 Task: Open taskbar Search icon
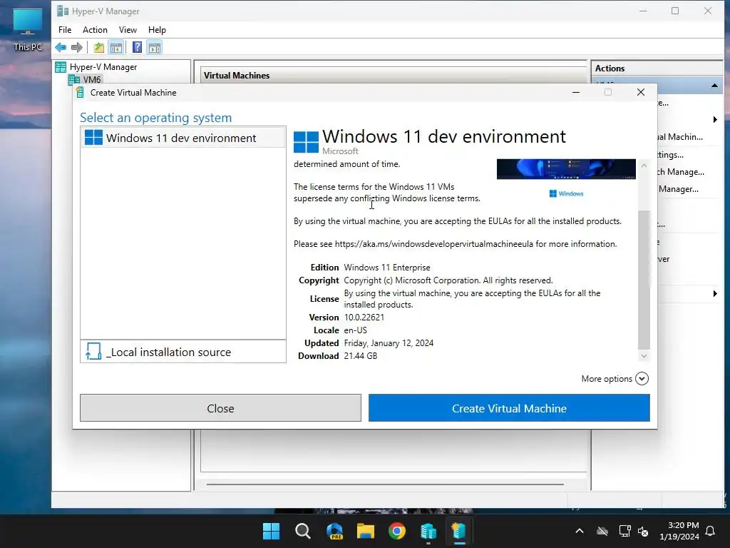click(x=302, y=531)
